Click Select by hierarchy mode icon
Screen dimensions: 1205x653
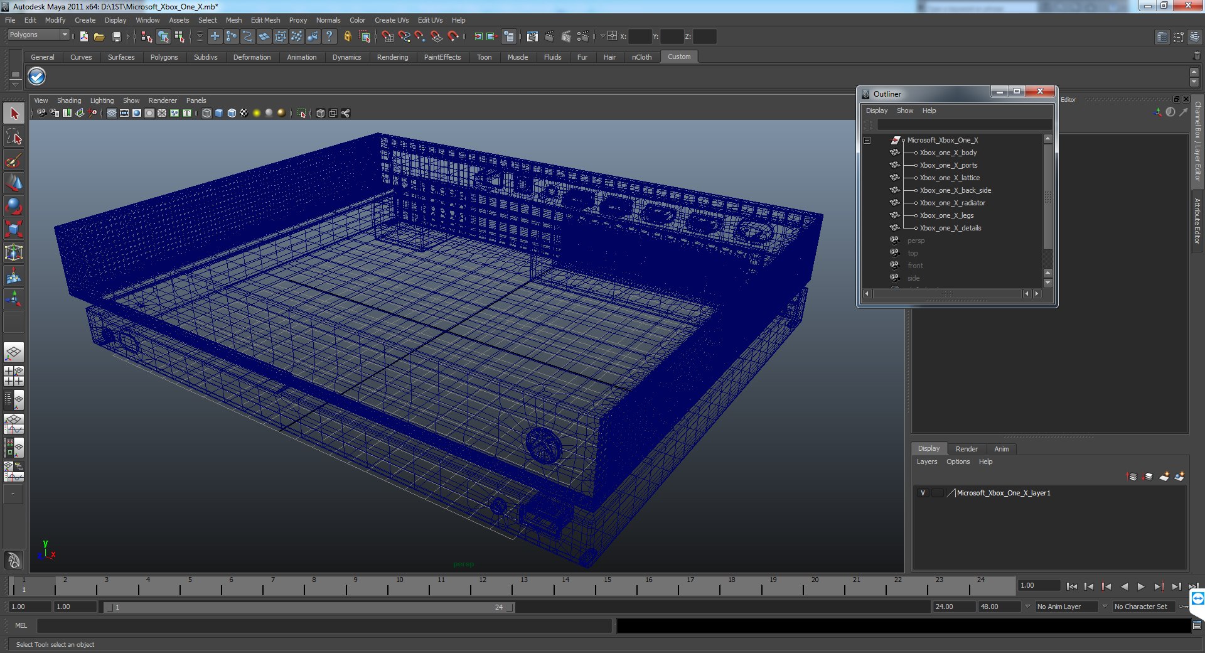147,36
